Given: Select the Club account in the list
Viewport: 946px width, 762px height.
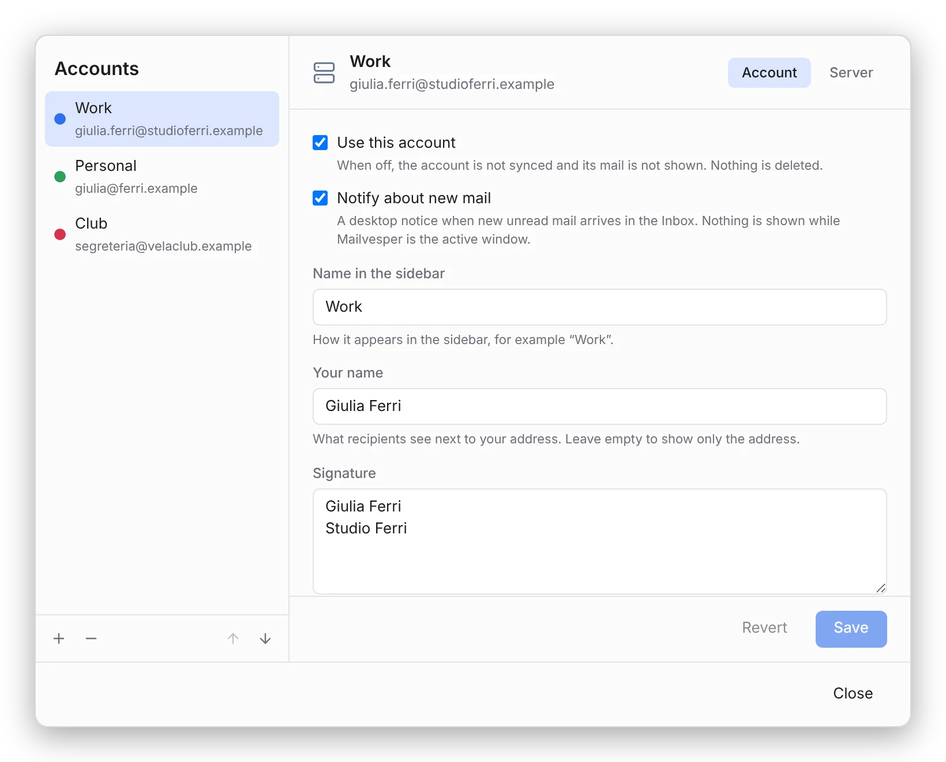Looking at the screenshot, I should (162, 234).
